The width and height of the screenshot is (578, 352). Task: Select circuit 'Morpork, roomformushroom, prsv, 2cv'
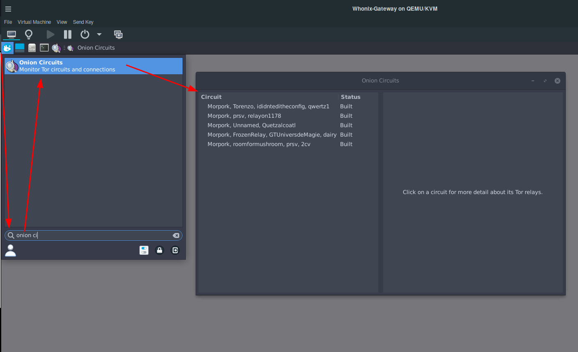259,144
